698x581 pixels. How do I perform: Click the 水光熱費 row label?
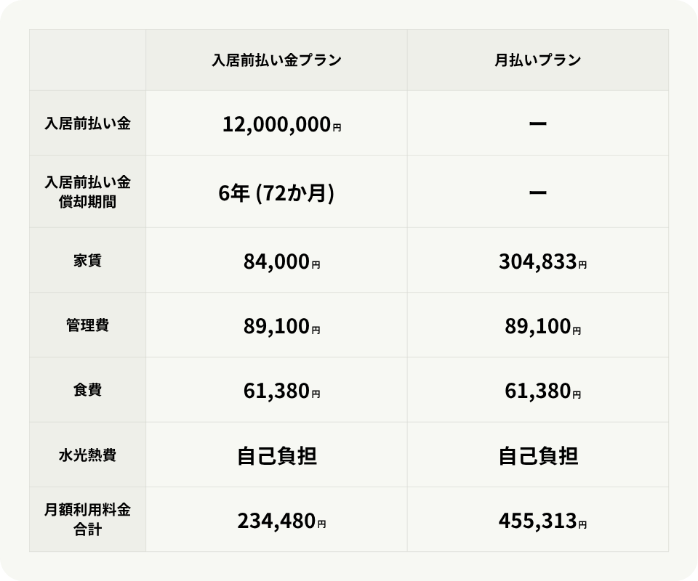pyautogui.click(x=87, y=455)
